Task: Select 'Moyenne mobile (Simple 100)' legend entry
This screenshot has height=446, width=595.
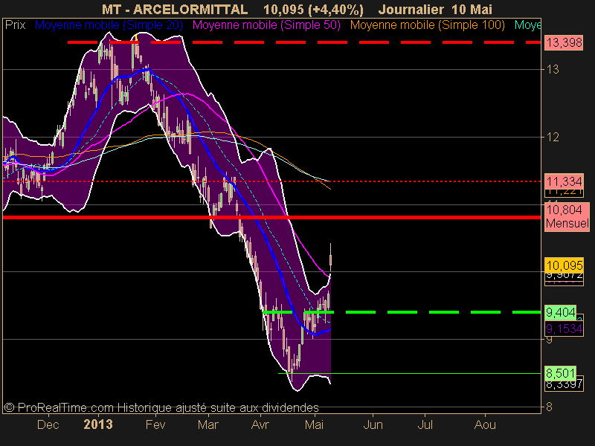Action: pyautogui.click(x=427, y=25)
